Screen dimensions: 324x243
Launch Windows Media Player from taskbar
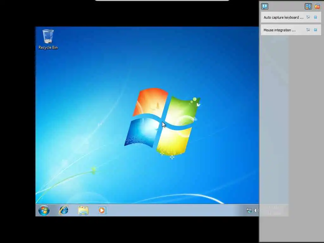[x=102, y=210]
